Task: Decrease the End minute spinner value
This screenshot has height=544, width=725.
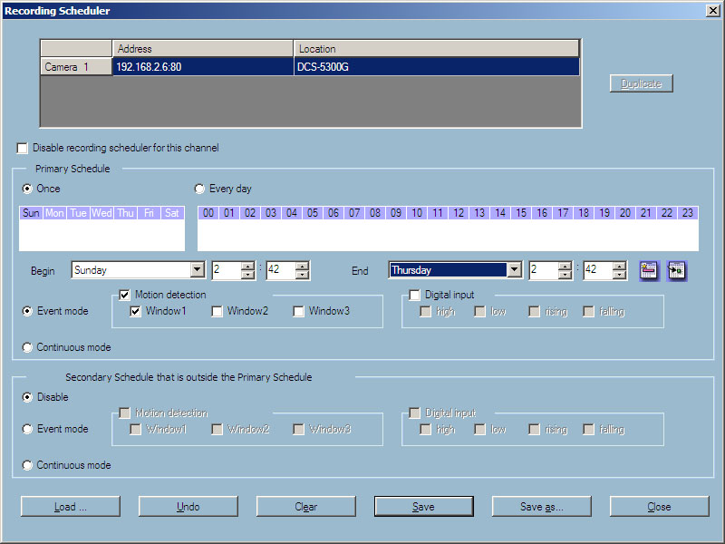Action: coord(619,275)
